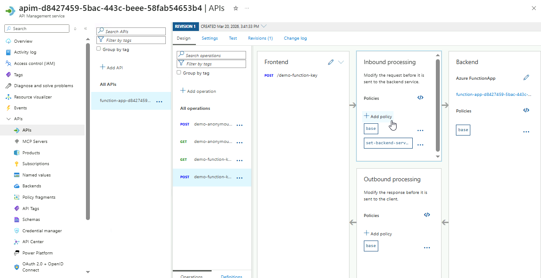Enable Group by tag for APIs list
Image resolution: width=541 pixels, height=278 pixels.
coord(99,49)
